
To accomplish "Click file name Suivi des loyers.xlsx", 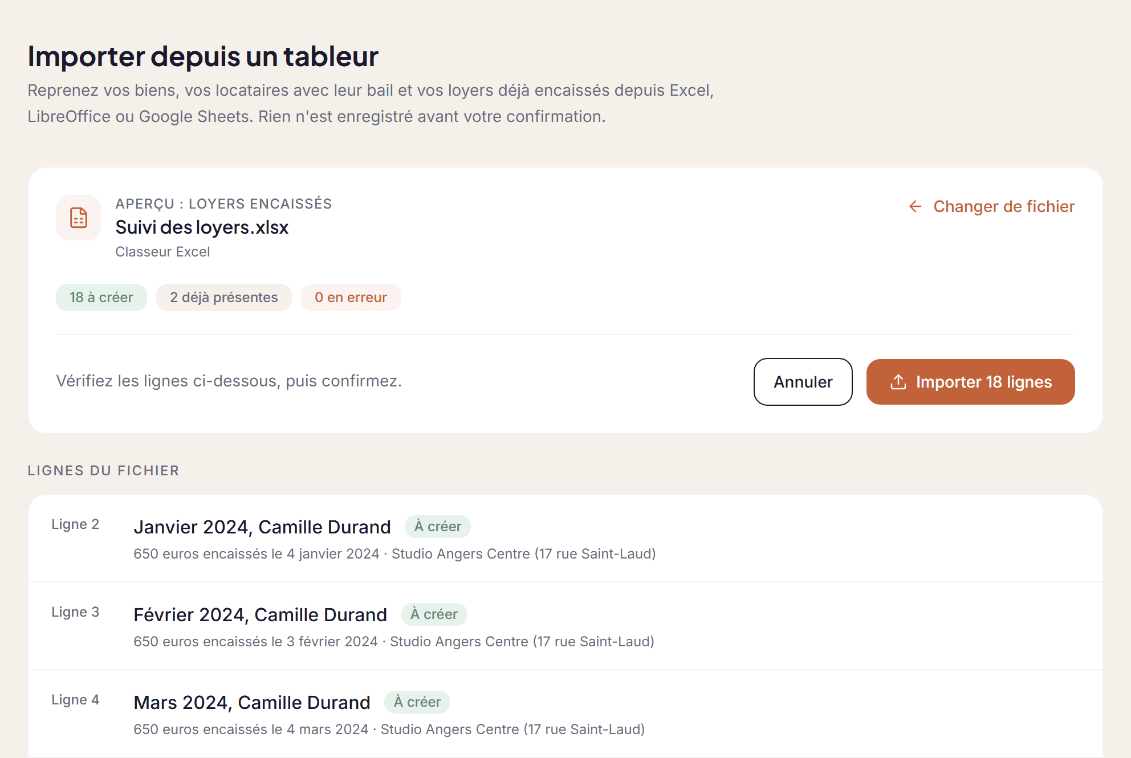I will (202, 227).
